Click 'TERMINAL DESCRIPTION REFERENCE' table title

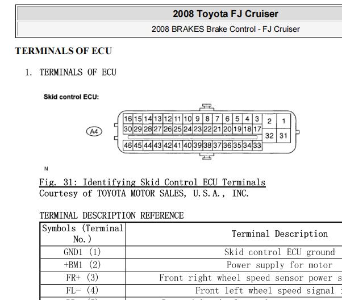tap(111, 215)
